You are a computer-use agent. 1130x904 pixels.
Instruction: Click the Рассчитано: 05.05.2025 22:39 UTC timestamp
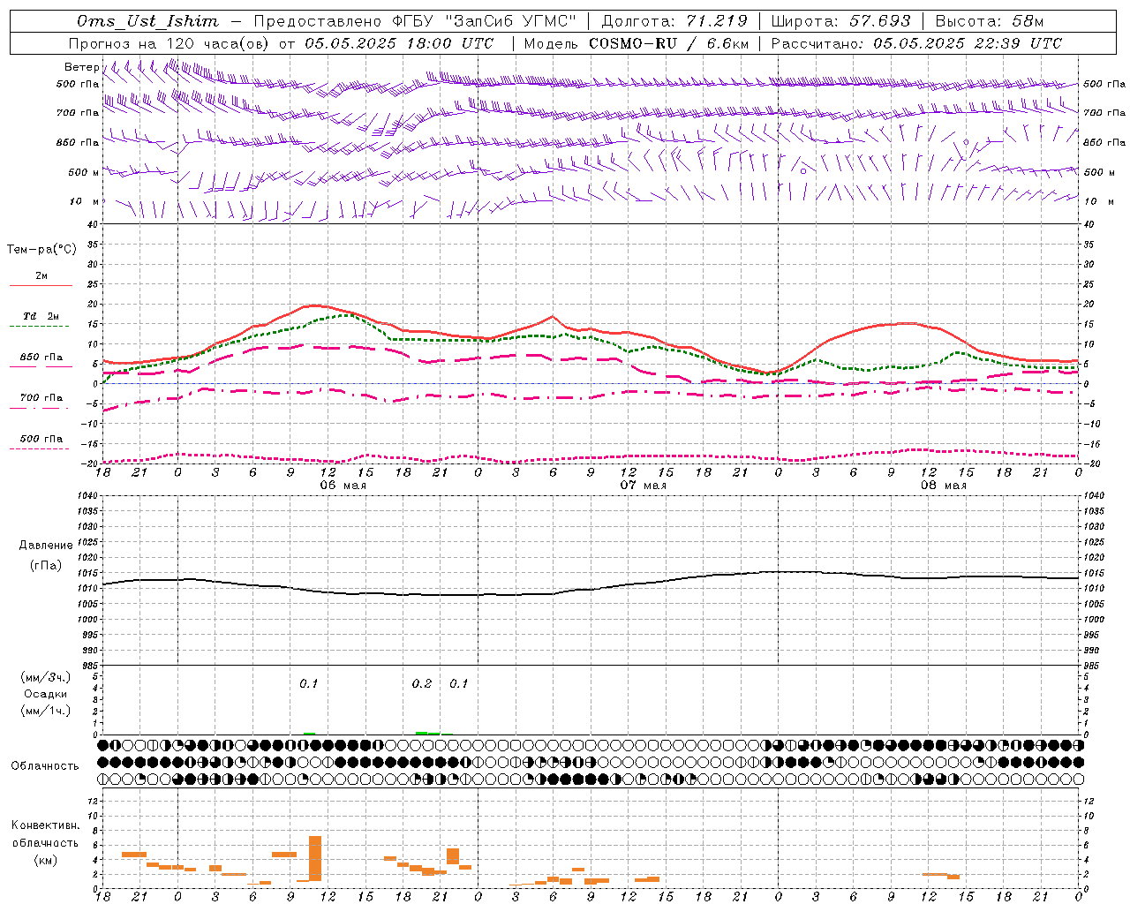(x=916, y=43)
